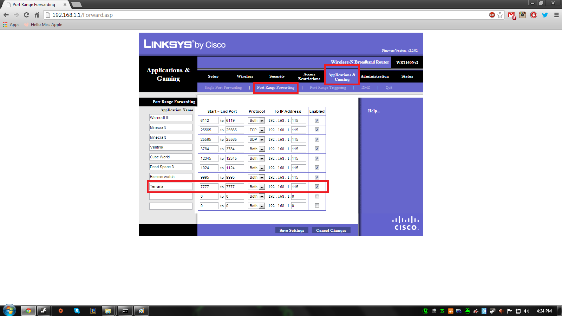
Task: Go back using browser back arrow
Action: click(x=6, y=15)
